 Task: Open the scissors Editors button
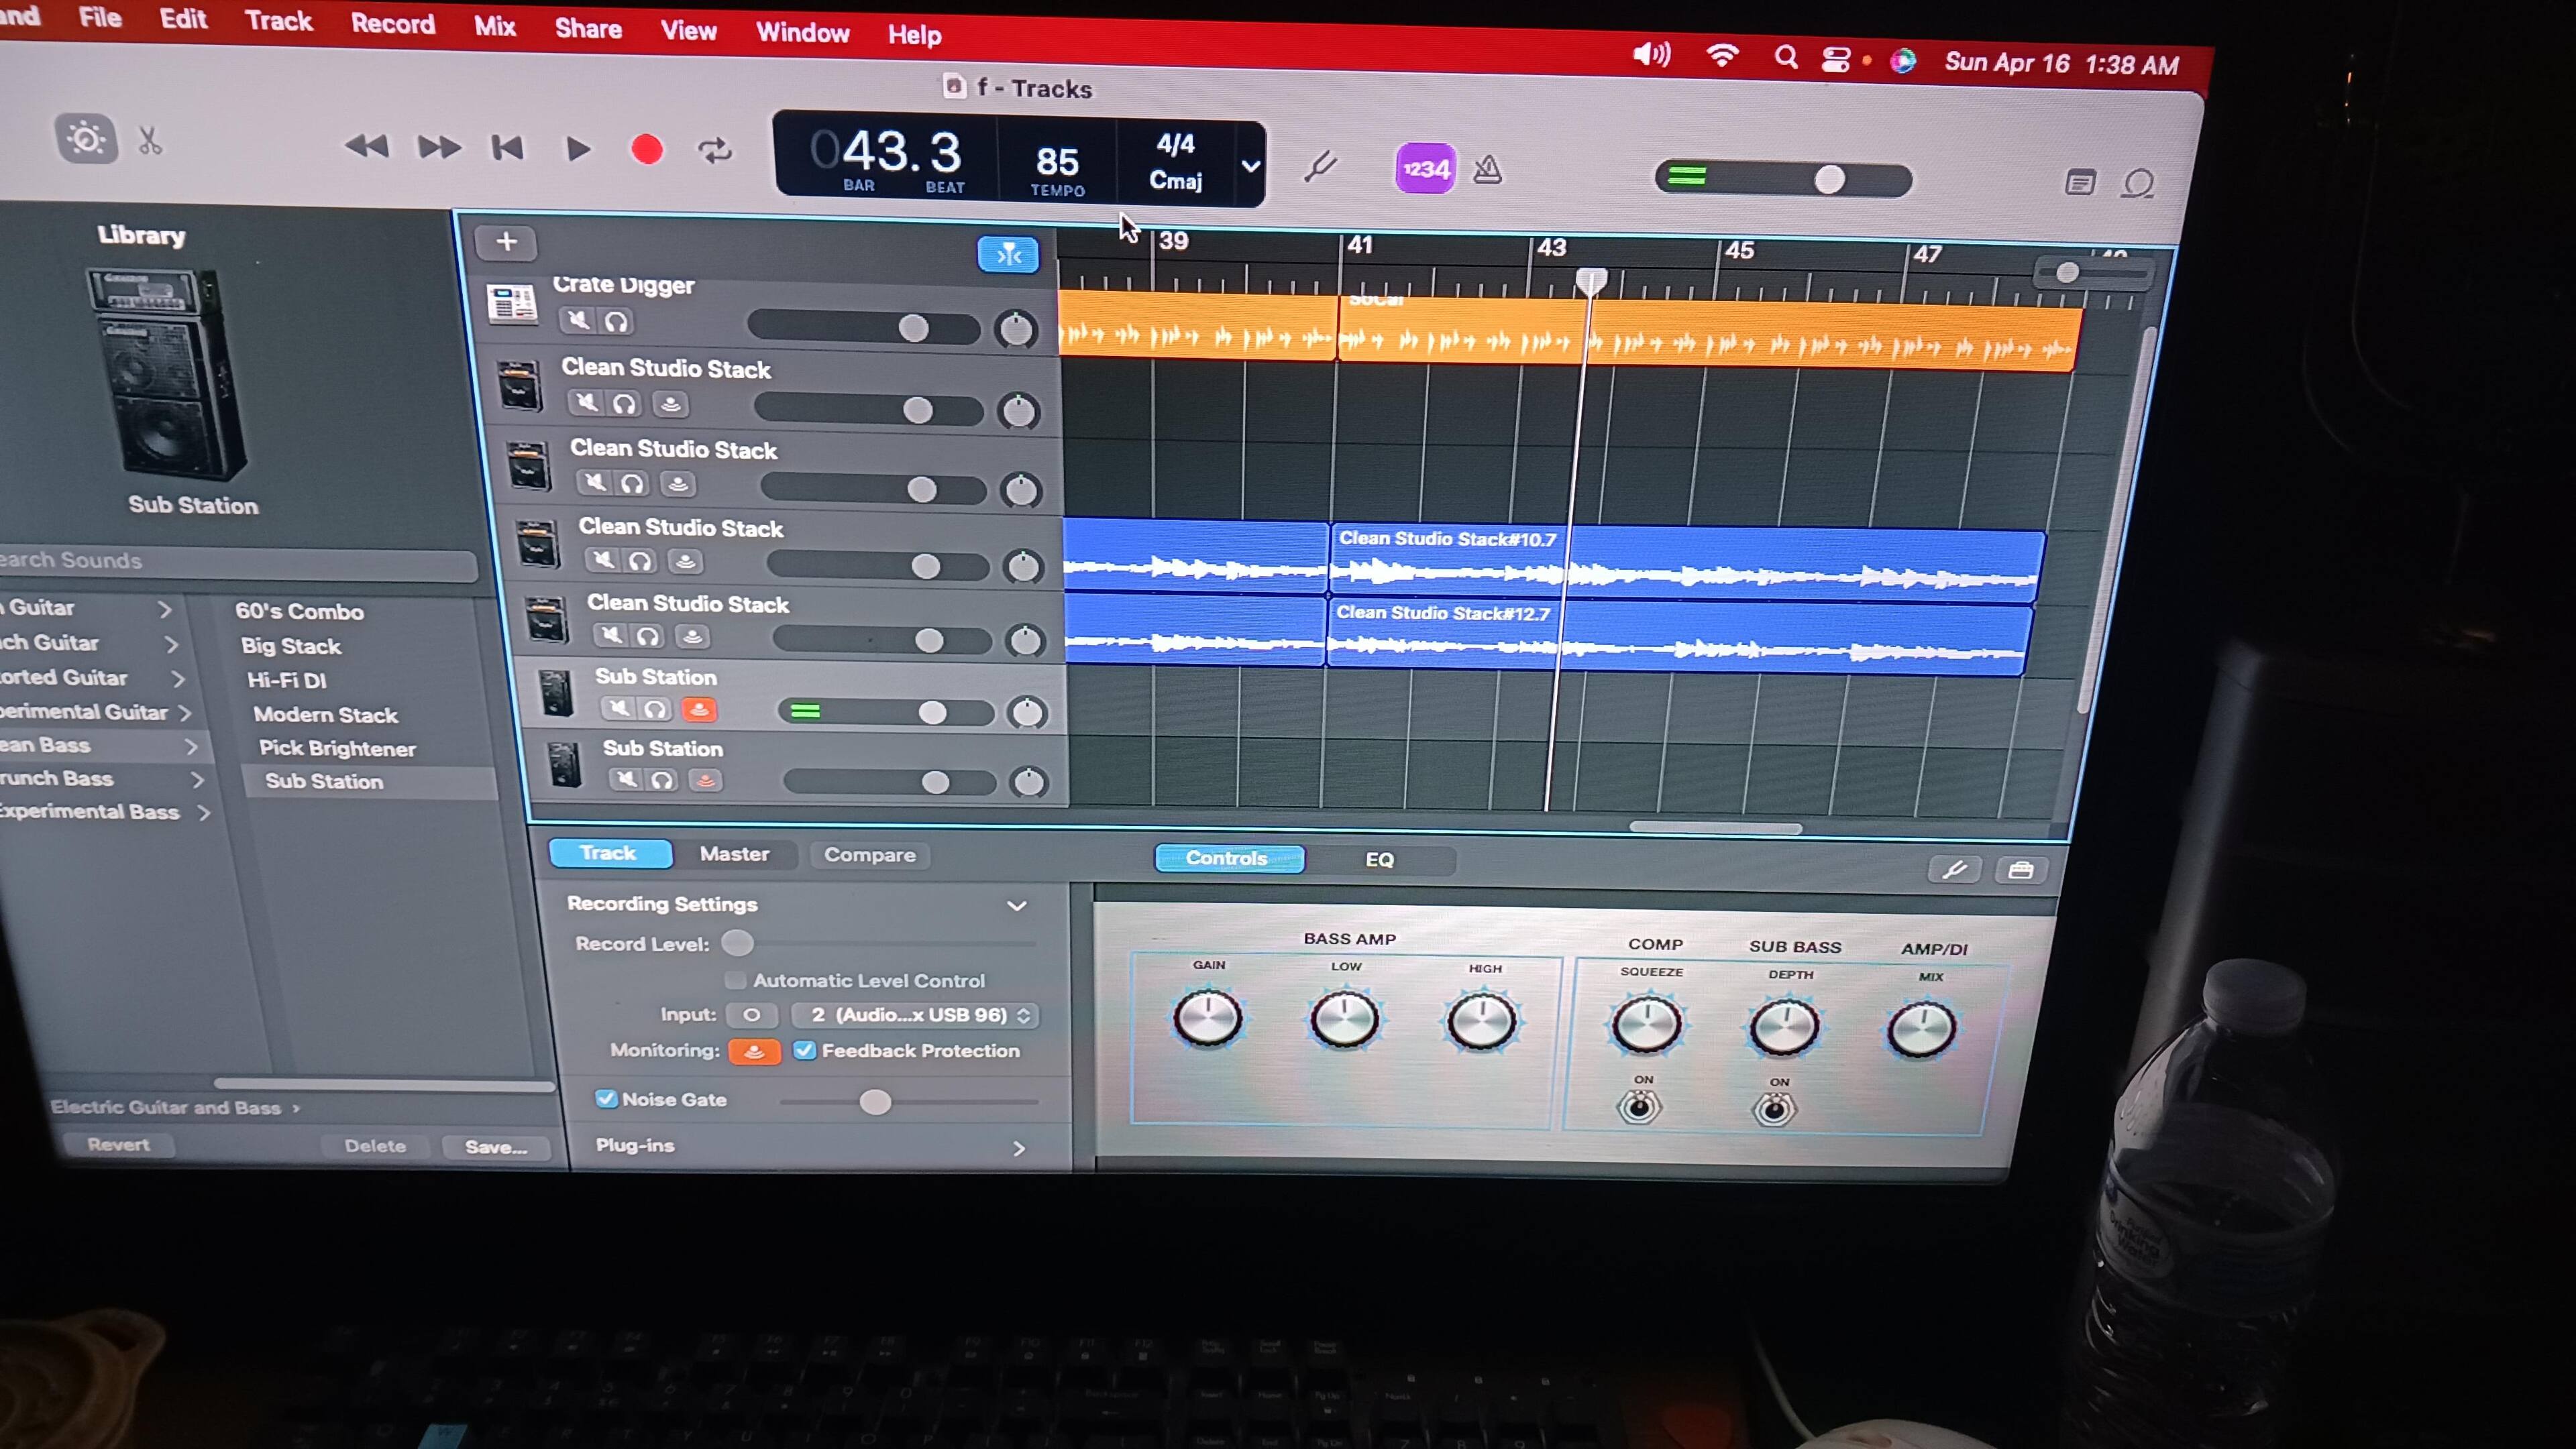click(150, 141)
